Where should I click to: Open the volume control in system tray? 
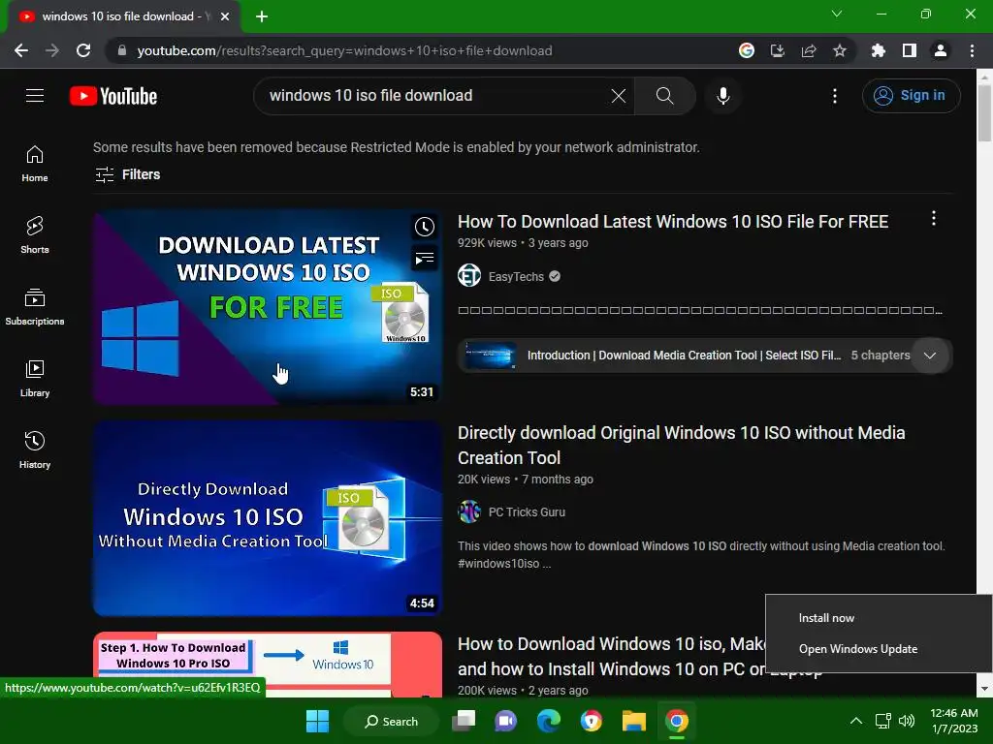tap(907, 721)
